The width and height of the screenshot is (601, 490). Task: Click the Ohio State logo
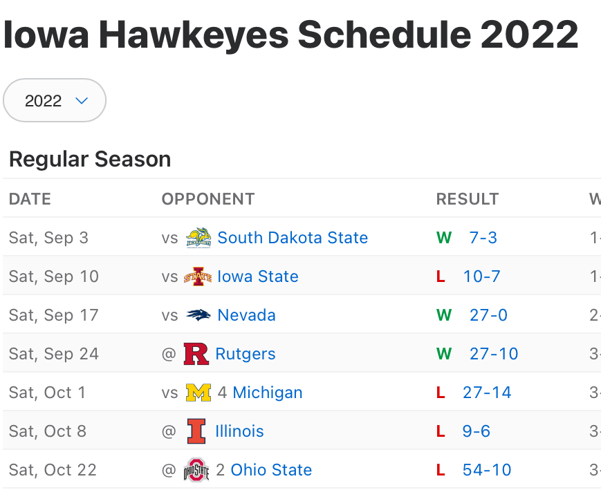(x=196, y=470)
